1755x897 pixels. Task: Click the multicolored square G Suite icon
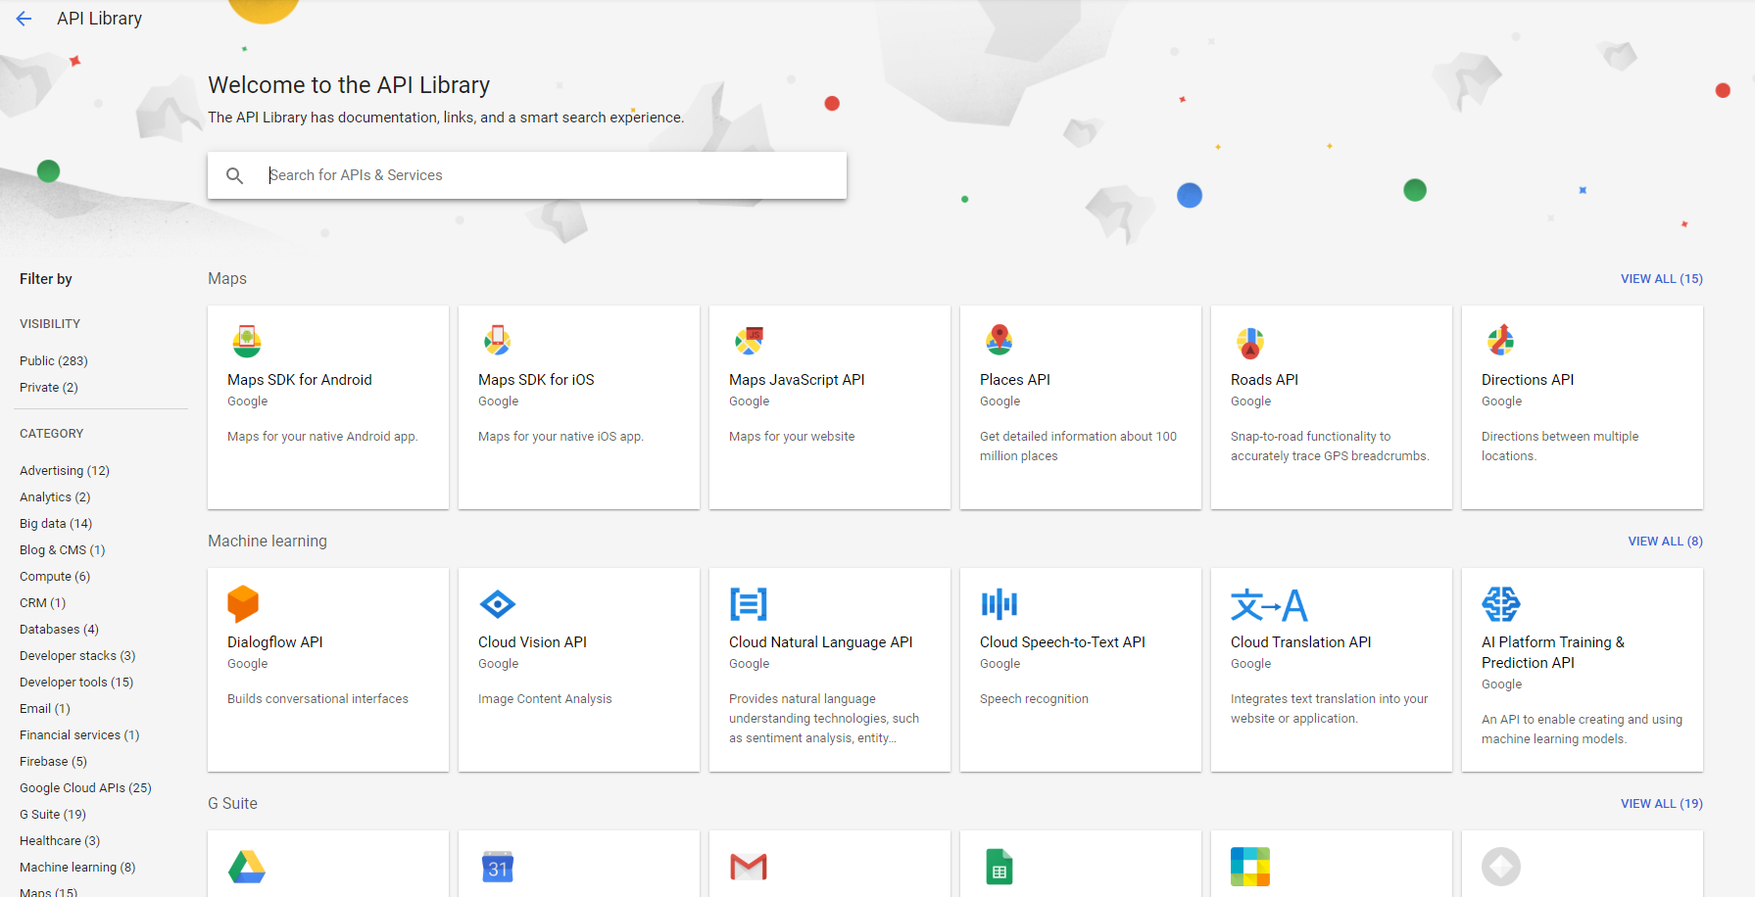[x=1250, y=867]
